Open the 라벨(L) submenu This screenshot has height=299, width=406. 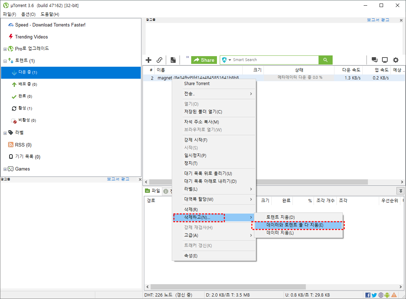coord(214,189)
